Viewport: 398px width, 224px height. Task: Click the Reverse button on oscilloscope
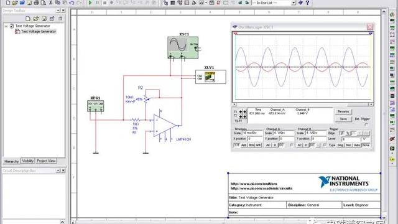(x=343, y=111)
